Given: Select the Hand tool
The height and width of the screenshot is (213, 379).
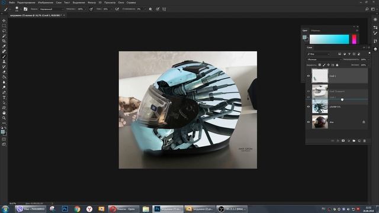Looking at the screenshot, I should point(4,113).
